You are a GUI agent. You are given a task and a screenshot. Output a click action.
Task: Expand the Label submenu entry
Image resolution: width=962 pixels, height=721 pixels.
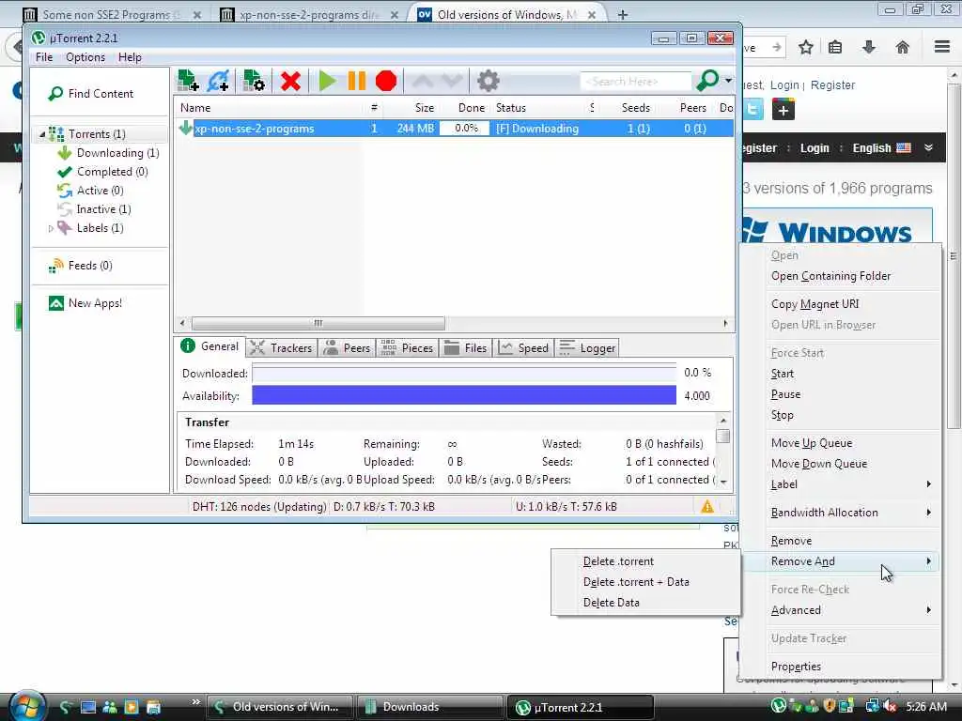pos(841,484)
